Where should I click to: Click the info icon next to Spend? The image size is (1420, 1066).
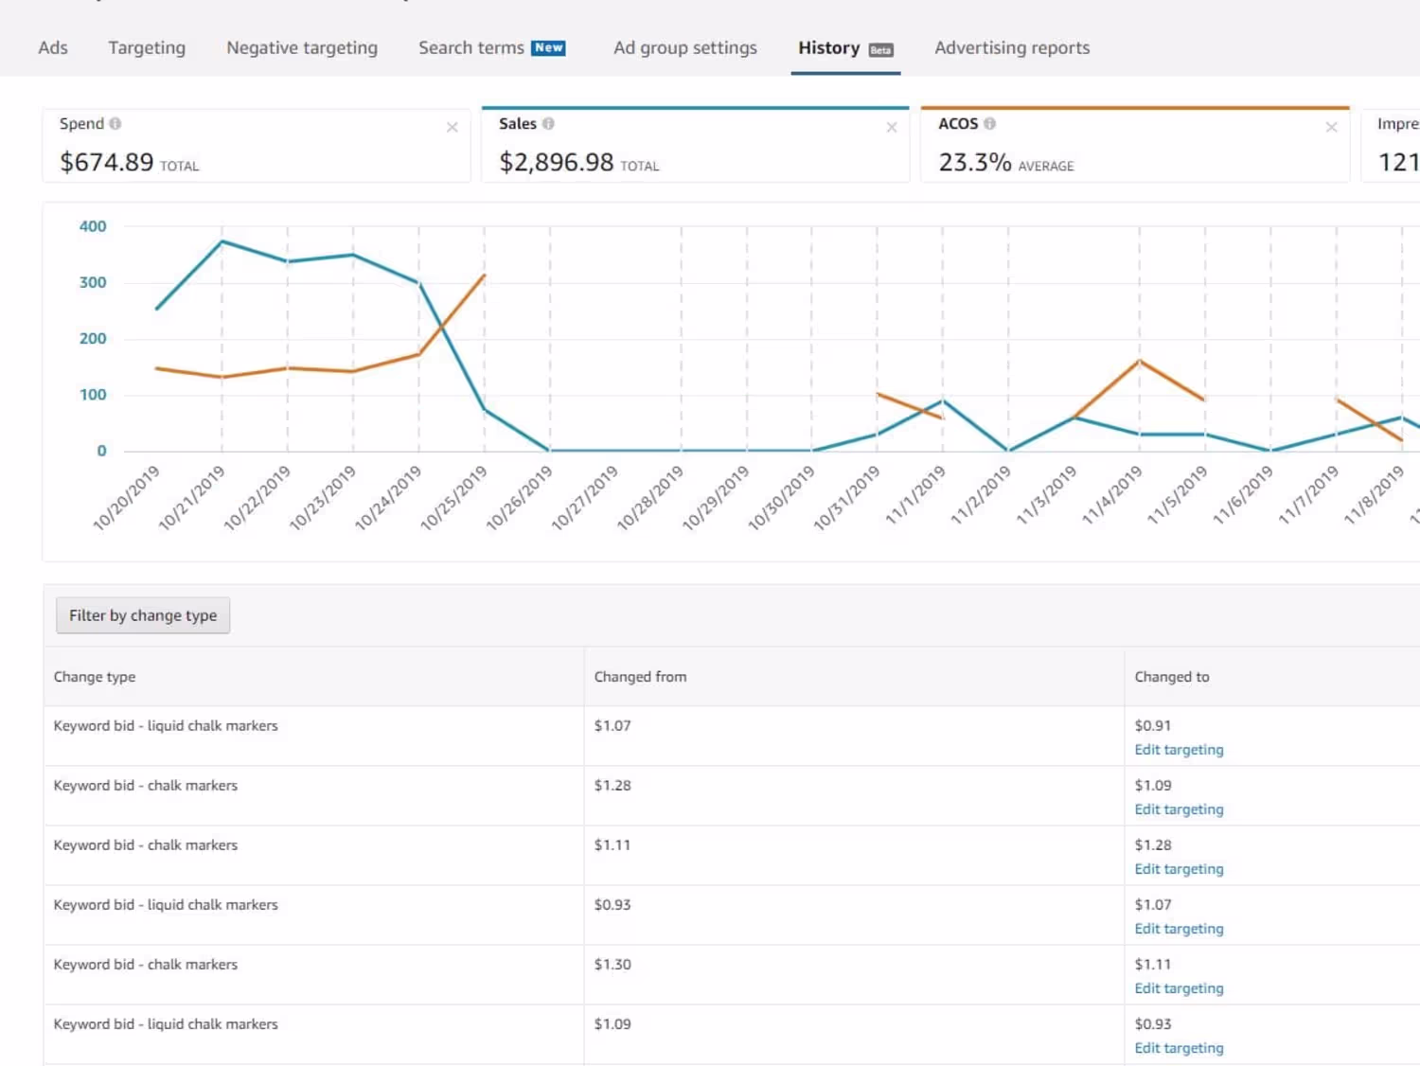click(x=115, y=124)
